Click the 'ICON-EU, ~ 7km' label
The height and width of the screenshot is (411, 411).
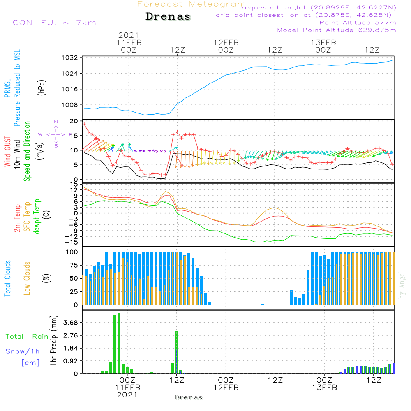[x=53, y=23]
